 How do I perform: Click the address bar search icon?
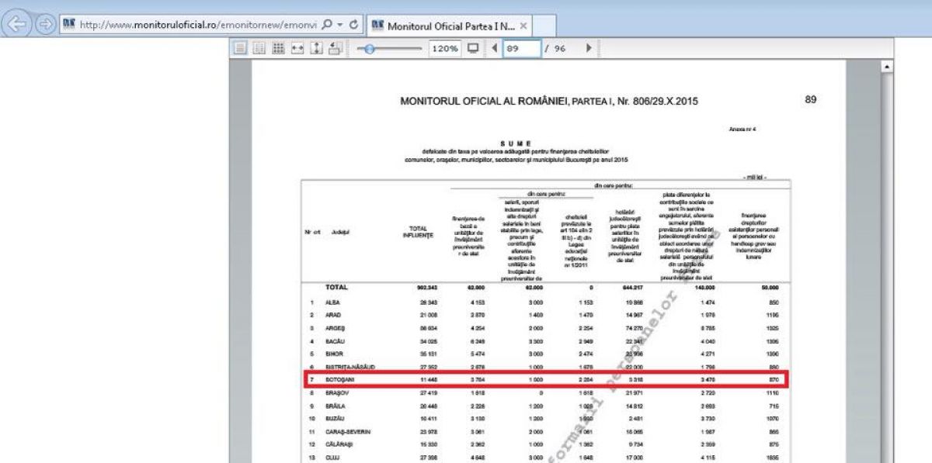(327, 25)
